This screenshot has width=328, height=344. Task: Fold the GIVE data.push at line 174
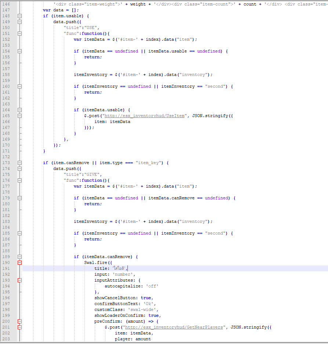click(x=19, y=169)
